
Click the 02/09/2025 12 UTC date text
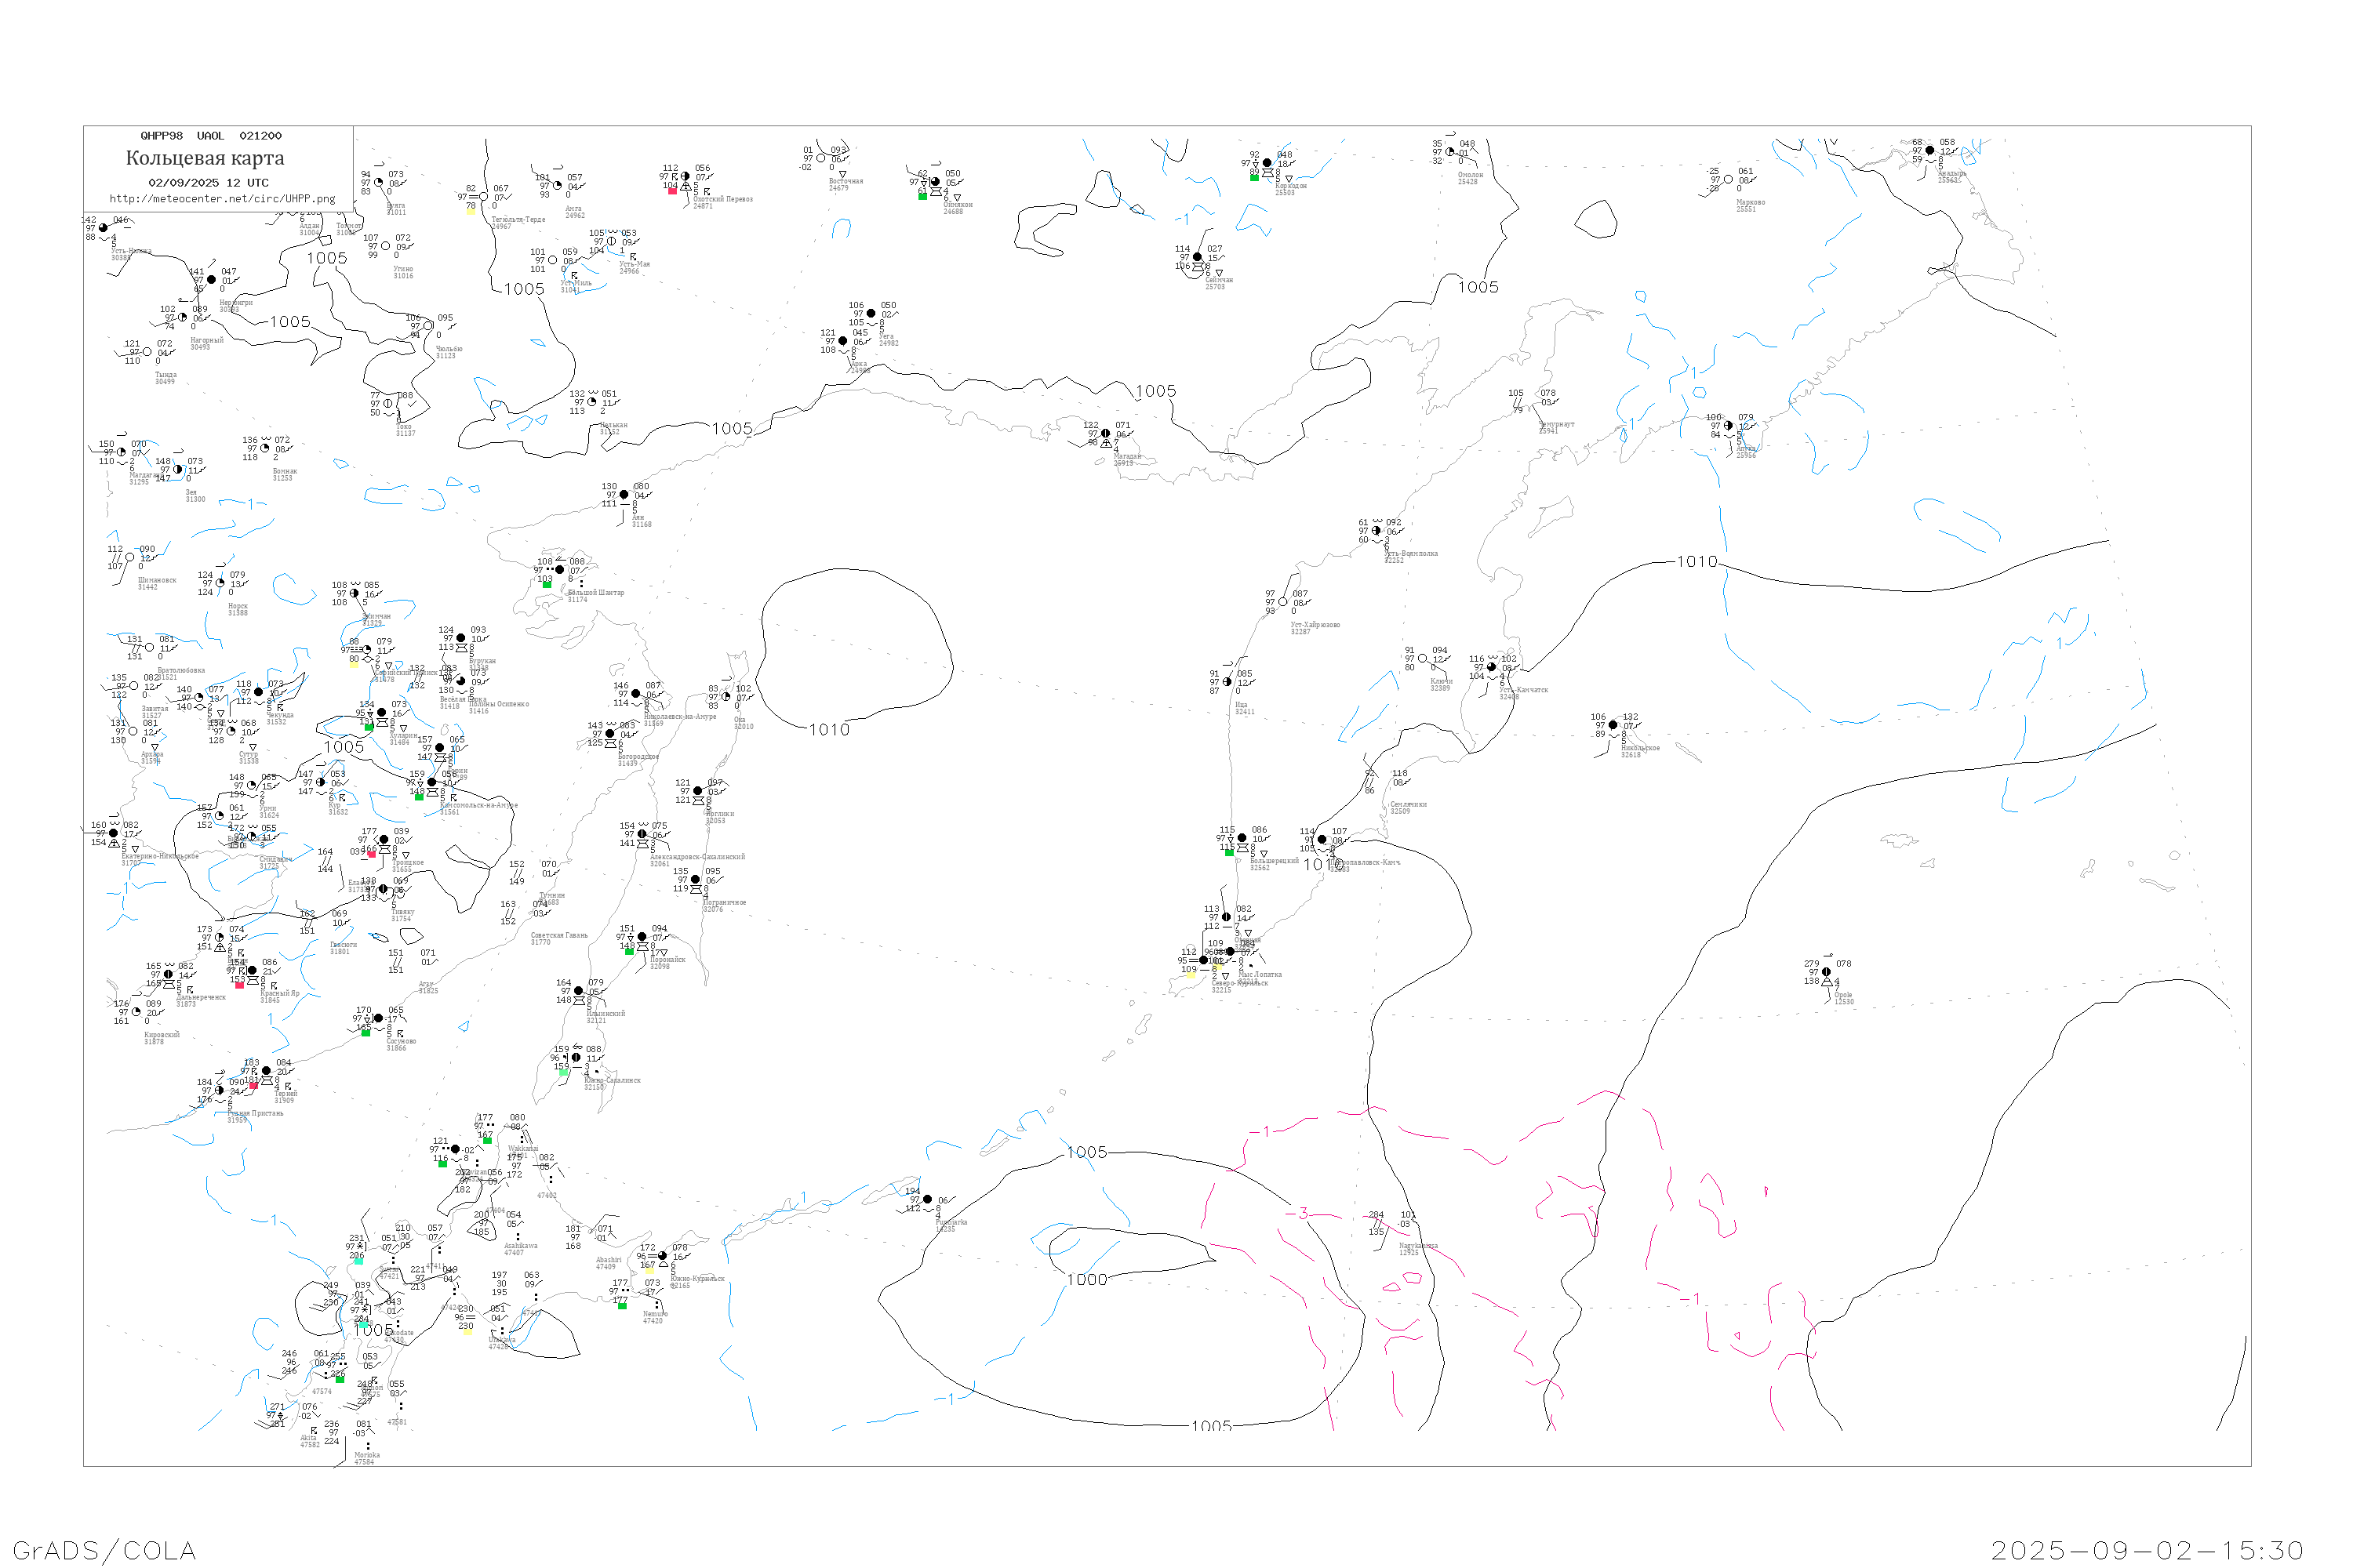click(208, 183)
